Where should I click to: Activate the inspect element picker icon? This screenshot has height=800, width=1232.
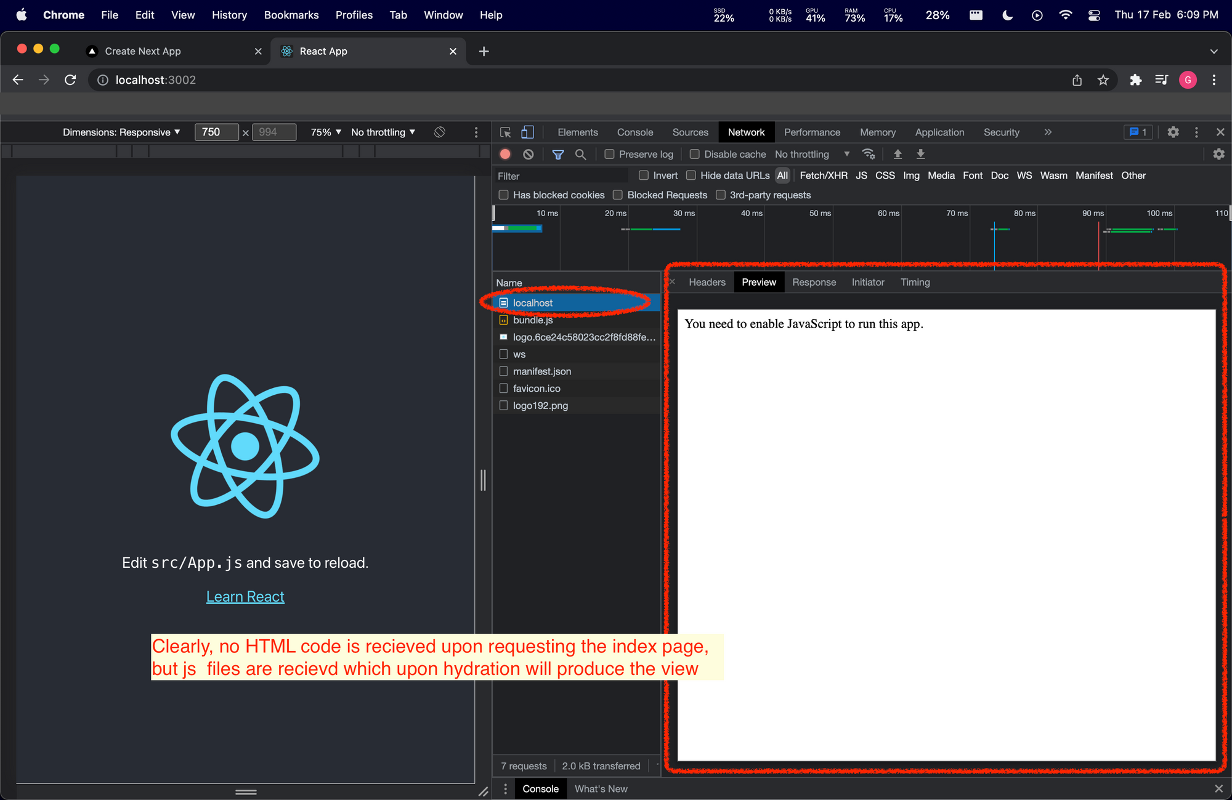[x=506, y=132]
